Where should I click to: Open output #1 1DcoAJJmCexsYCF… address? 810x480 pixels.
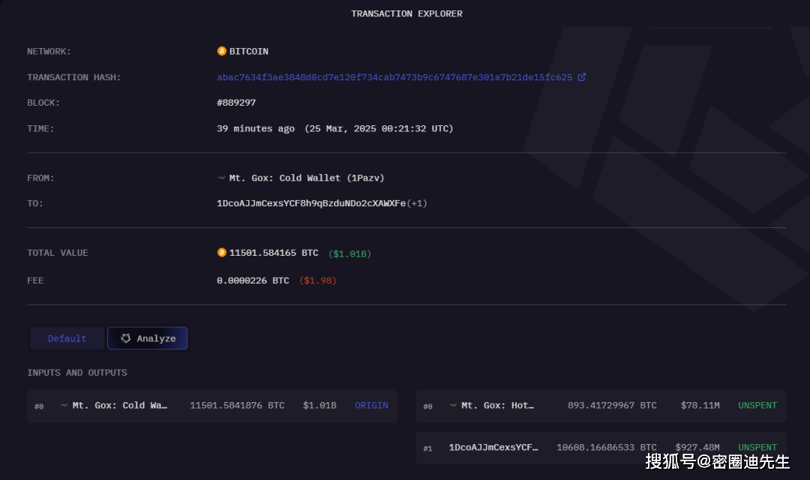pos(493,447)
